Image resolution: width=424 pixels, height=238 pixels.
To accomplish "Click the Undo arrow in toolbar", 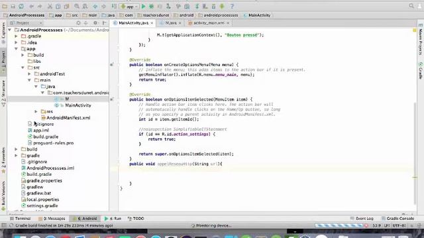I will tap(31, 6).
